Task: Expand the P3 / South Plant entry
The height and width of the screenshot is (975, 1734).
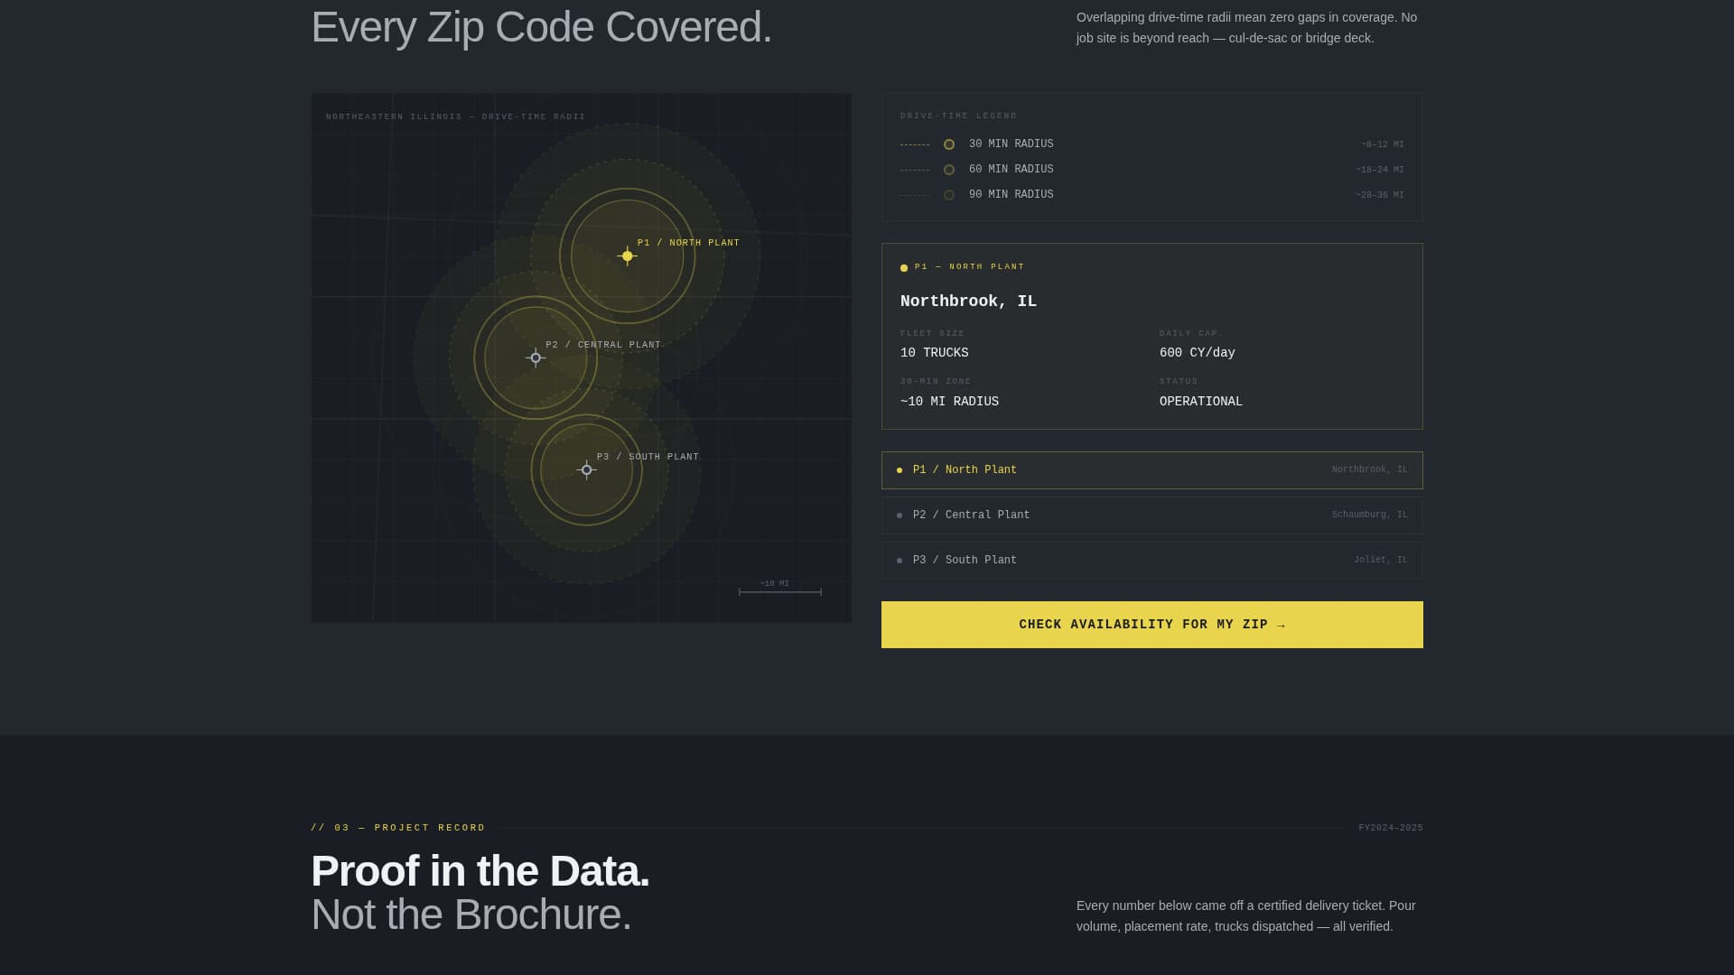Action: (1151, 560)
